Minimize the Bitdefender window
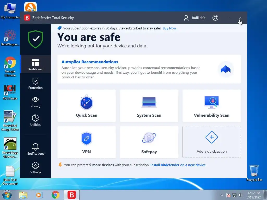Image resolution: width=267 pixels, height=200 pixels. [x=230, y=18]
